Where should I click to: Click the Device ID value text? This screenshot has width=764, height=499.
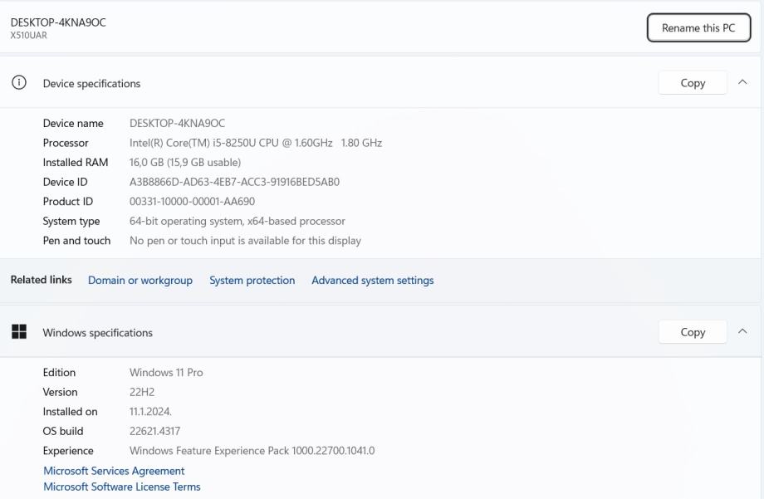234,182
